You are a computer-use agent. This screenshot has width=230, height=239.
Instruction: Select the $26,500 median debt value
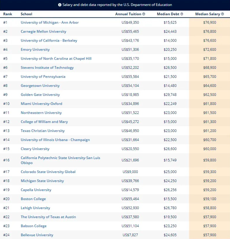[x=170, y=68]
